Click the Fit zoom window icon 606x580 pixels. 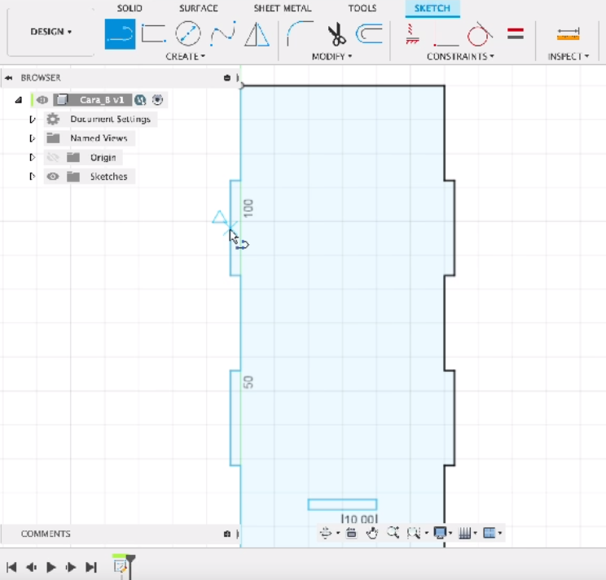(413, 533)
